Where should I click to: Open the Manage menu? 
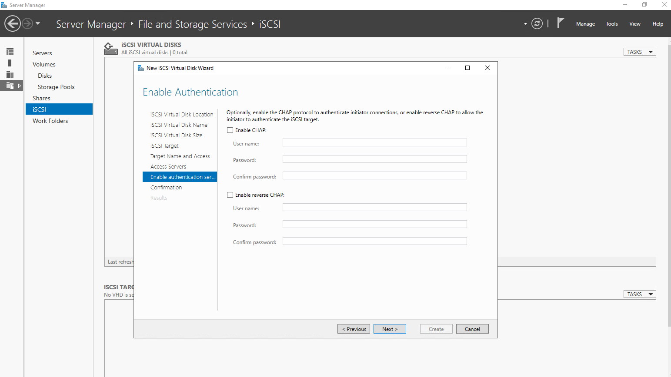click(x=585, y=24)
